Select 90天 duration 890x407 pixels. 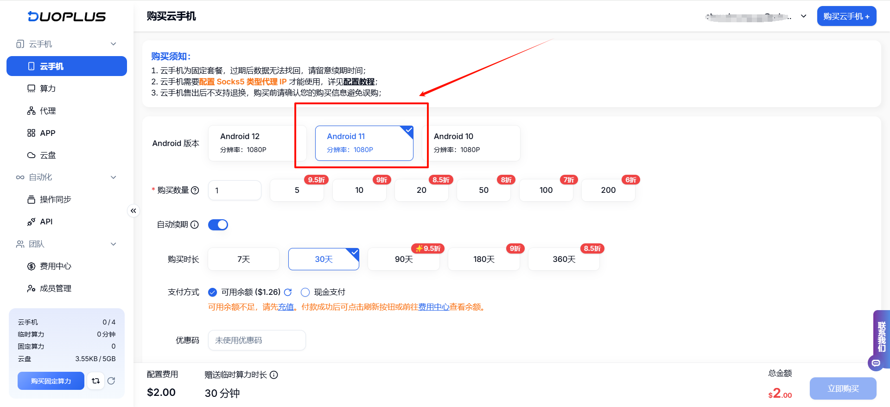404,259
